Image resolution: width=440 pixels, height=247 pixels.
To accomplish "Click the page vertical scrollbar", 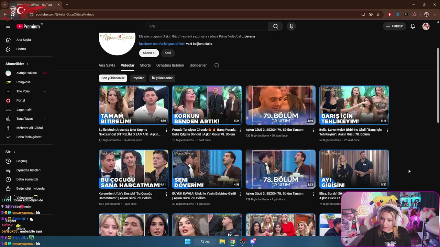I will pyautogui.click(x=438, y=85).
